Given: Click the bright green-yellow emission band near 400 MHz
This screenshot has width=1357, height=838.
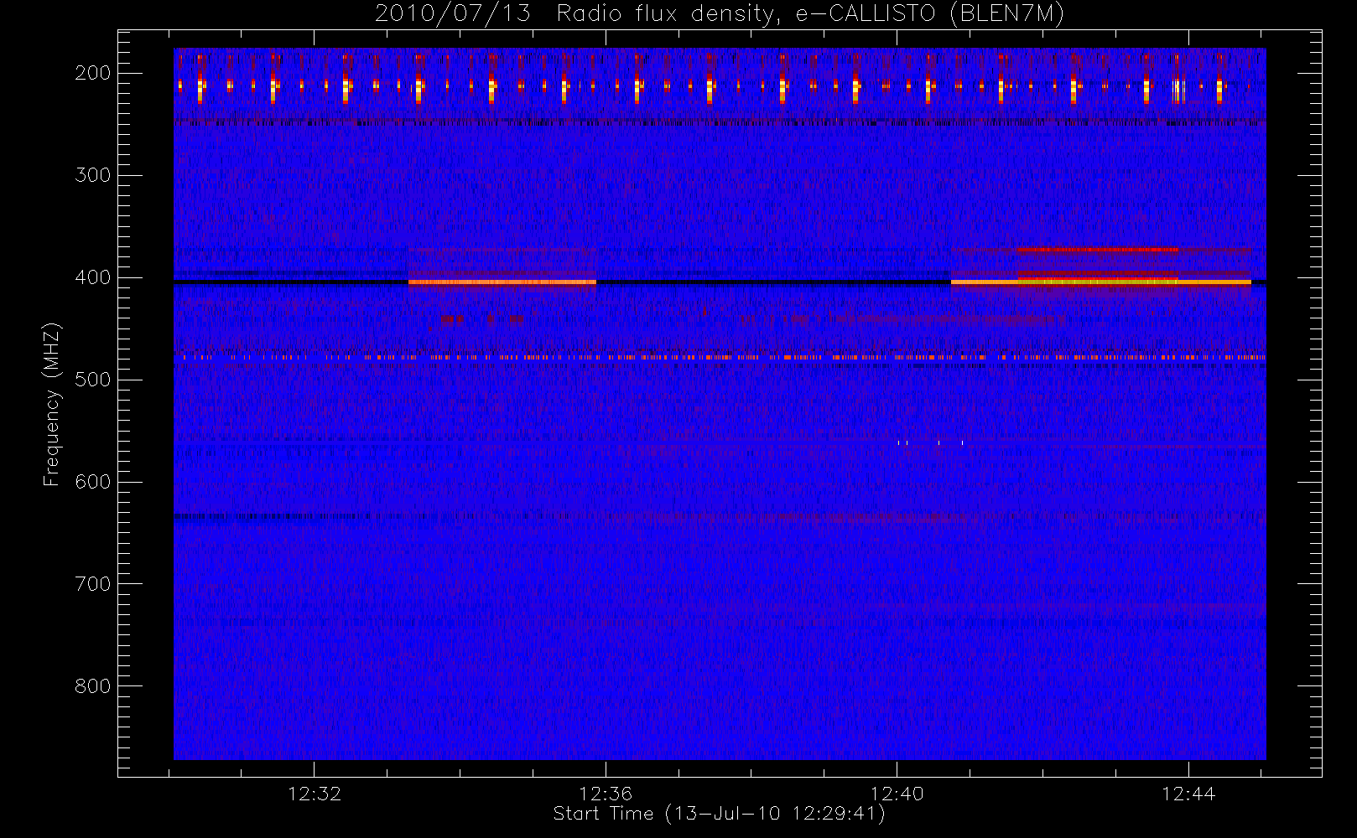Looking at the screenshot, I should (1098, 282).
